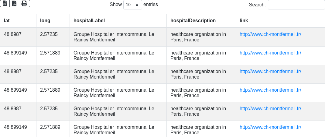Click into the Search input field
This screenshot has width=325, height=137.
(x=296, y=5)
